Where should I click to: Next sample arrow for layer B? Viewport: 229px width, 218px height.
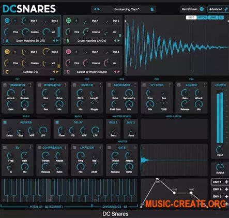[119, 41]
